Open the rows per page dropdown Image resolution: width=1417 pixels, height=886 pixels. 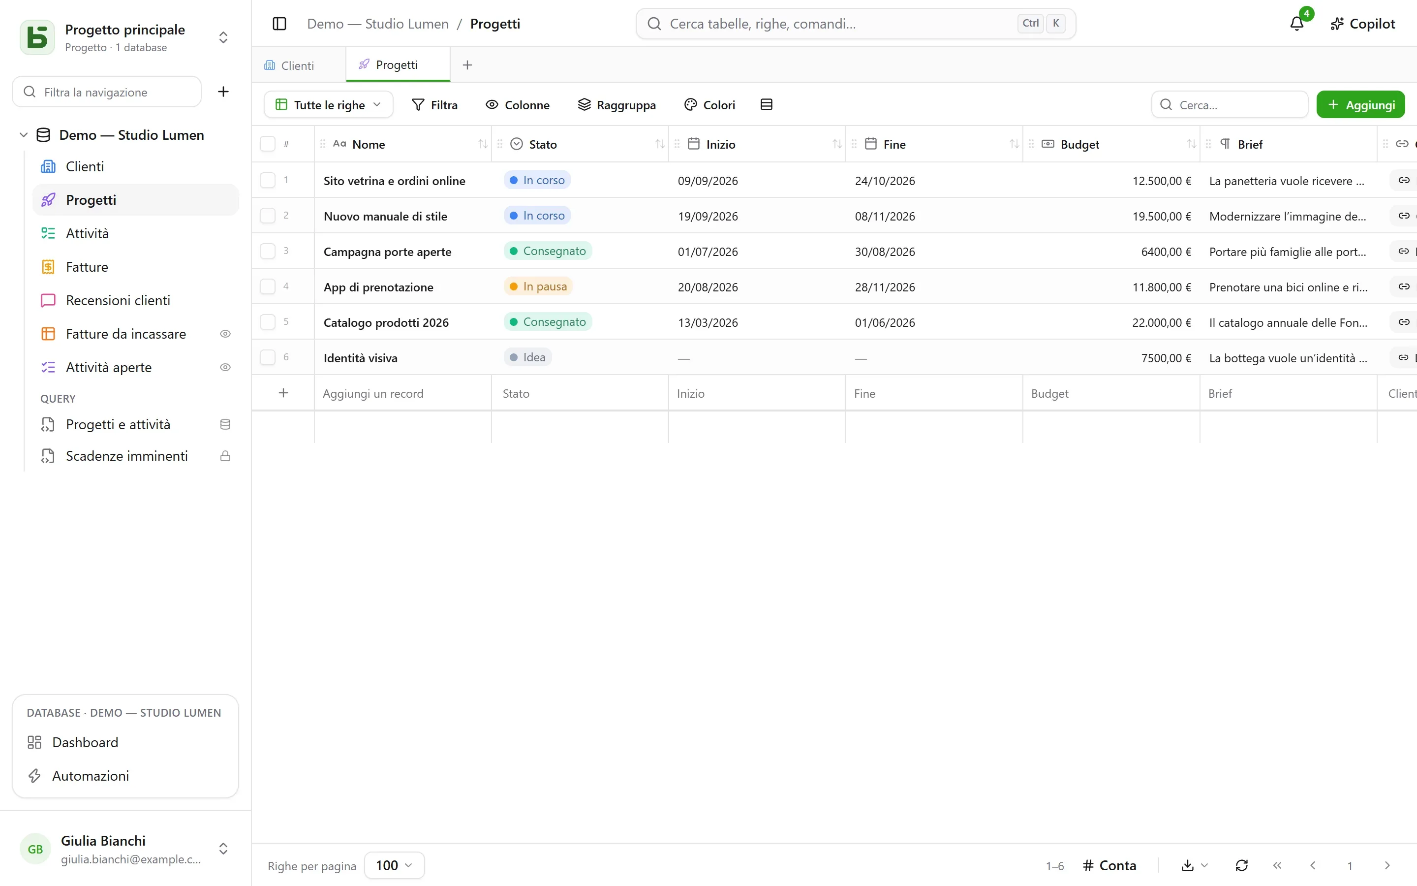[x=394, y=865]
